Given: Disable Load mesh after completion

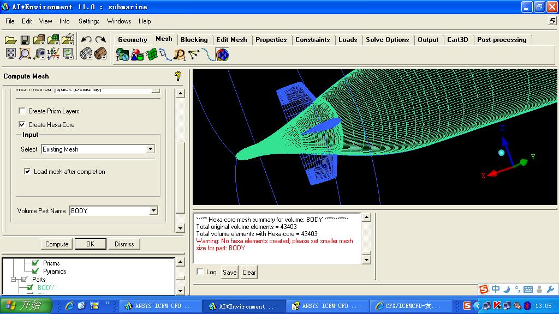Looking at the screenshot, I should pyautogui.click(x=27, y=172).
